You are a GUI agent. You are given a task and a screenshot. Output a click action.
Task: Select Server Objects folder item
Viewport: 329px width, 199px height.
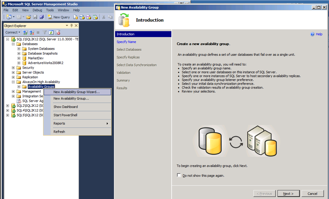pyautogui.click(x=33, y=72)
